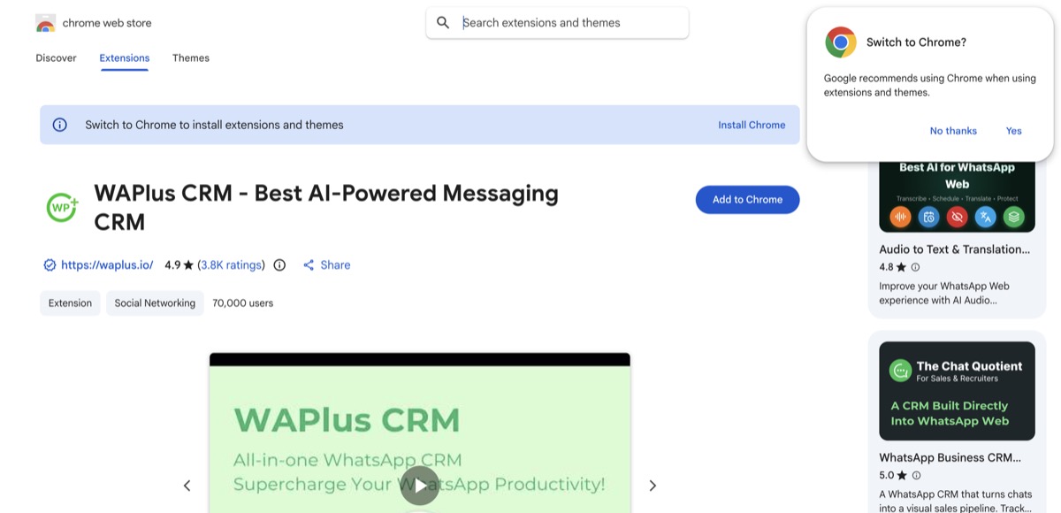
Task: Click the verified badge icon beside waplus.io
Action: click(x=50, y=265)
